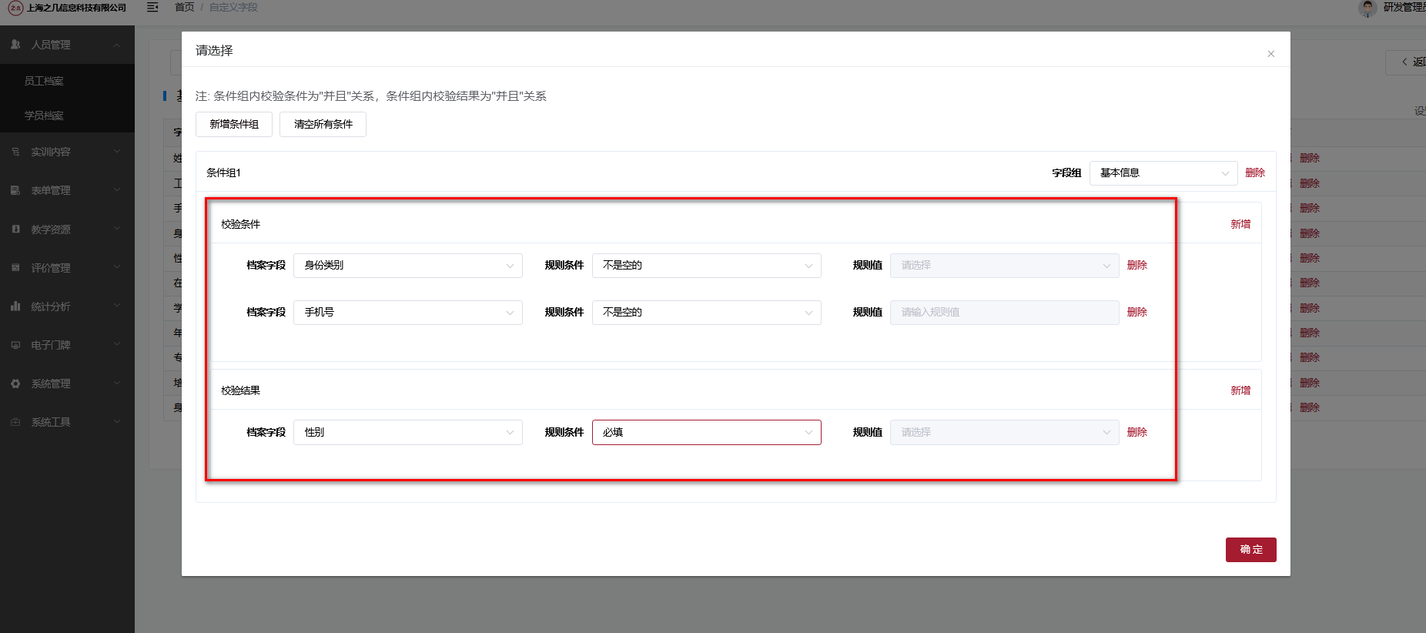Viewport: 1426px width, 633px height.
Task: Click the 系统工具 toolbox icon
Action: tap(15, 422)
